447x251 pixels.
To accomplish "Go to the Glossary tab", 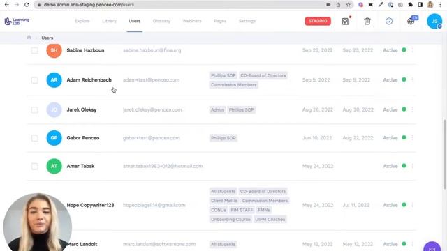I will [x=161, y=21].
